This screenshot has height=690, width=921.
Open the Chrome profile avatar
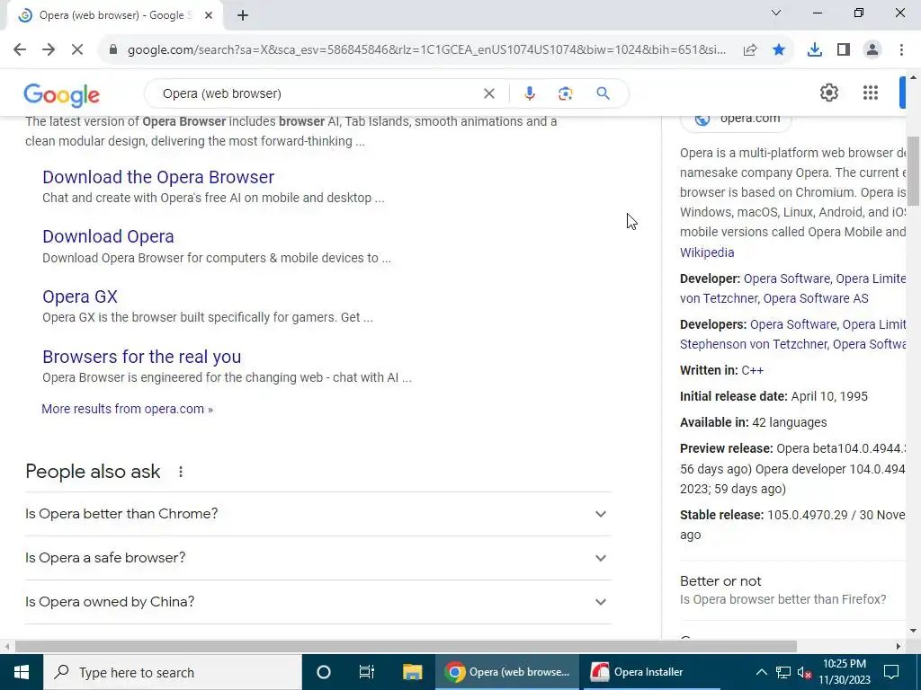pyautogui.click(x=872, y=50)
